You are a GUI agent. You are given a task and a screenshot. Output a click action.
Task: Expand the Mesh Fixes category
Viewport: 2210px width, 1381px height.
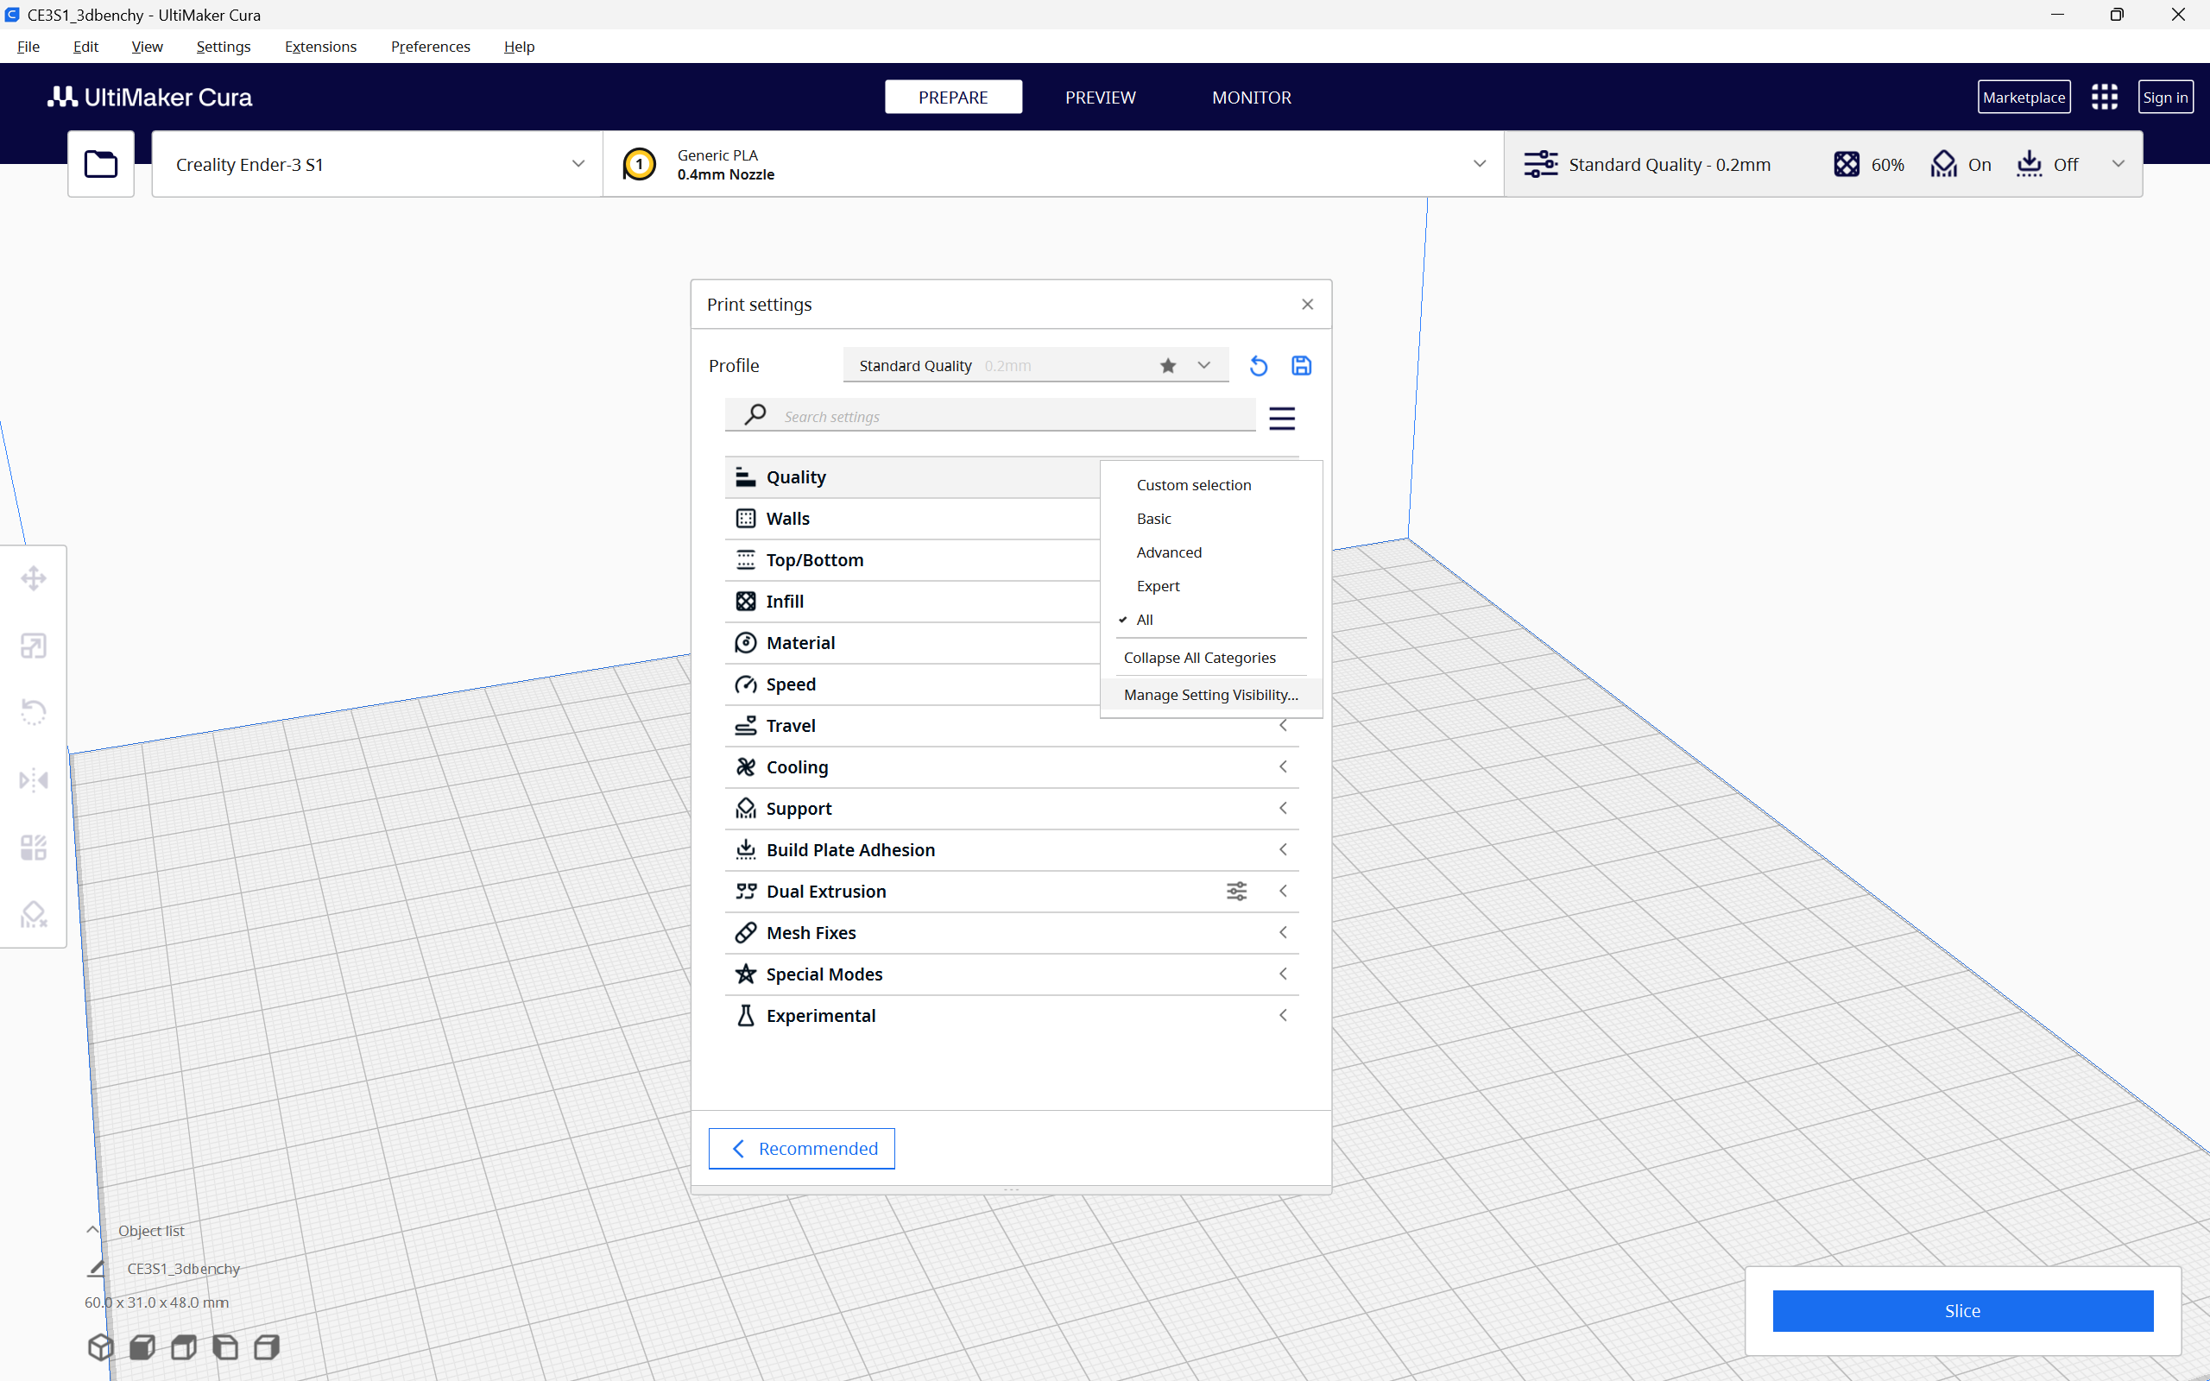click(x=1012, y=932)
